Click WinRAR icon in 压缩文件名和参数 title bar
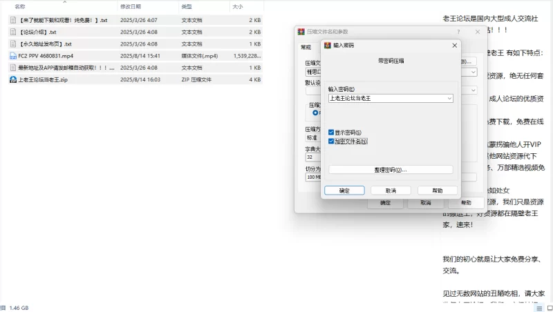Screen dimensions: 553x312 click(301, 32)
